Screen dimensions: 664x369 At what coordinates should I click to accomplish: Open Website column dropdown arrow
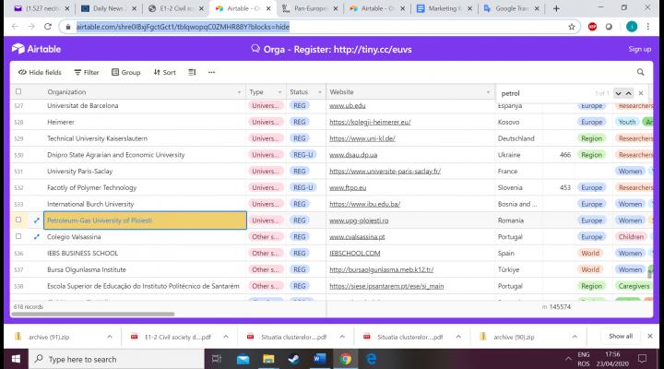488,92
